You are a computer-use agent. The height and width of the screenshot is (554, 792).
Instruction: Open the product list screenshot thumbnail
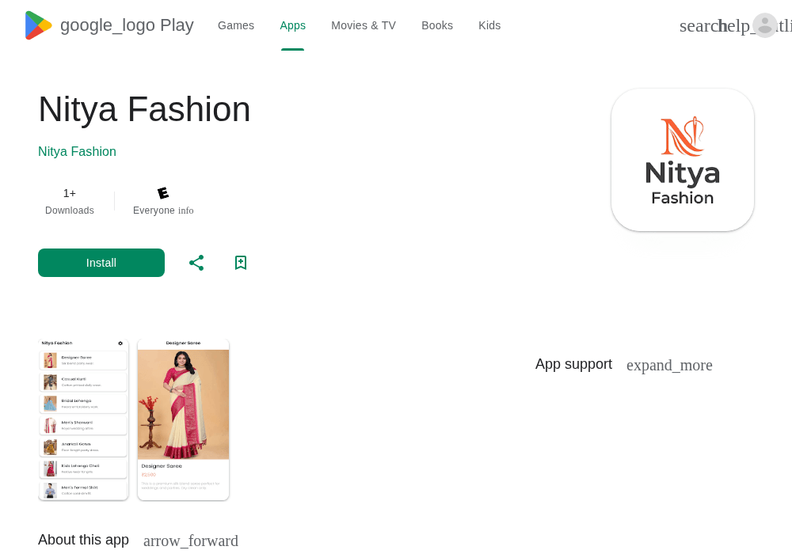point(83,419)
